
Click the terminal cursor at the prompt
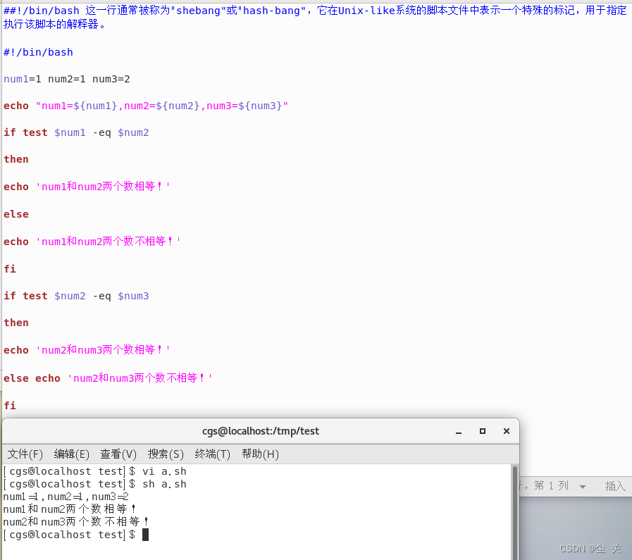146,535
